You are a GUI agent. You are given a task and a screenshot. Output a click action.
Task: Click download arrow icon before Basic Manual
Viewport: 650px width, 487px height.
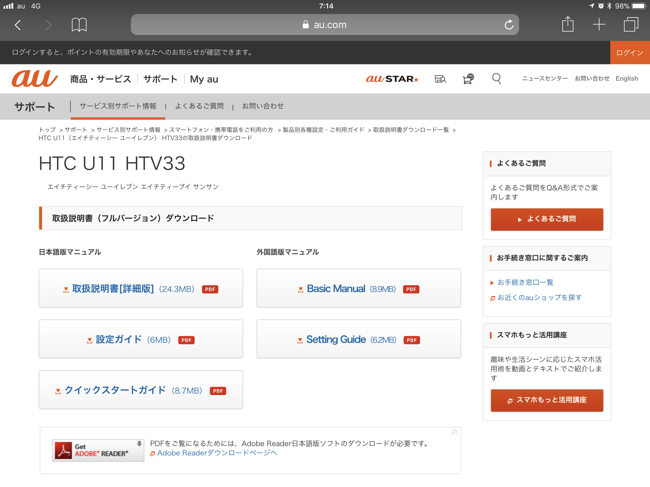click(300, 290)
